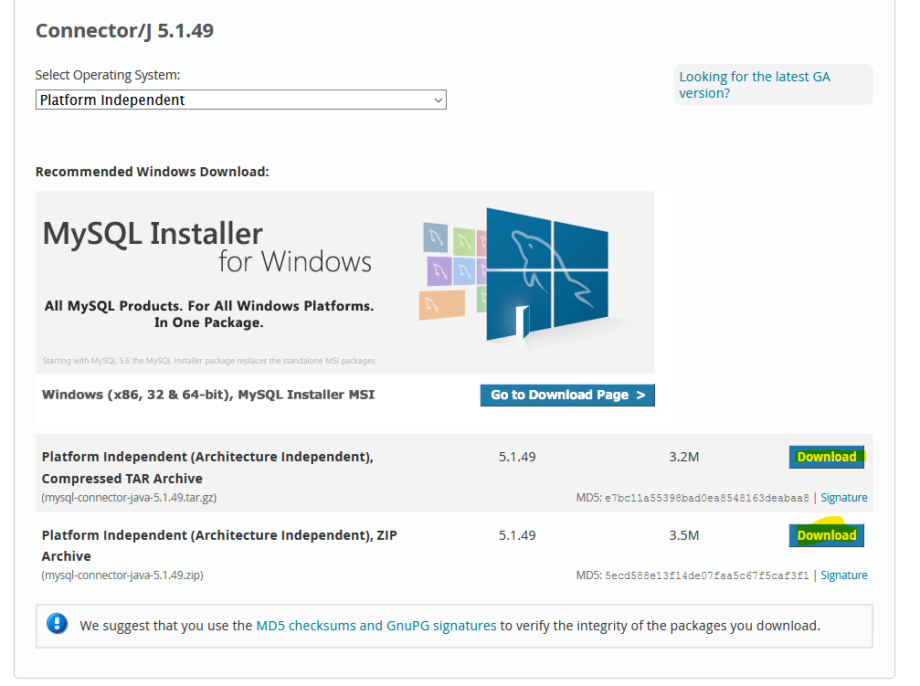Viewport: 920px width, 686px height.
Task: Click Go to Download Page button
Action: [567, 395]
